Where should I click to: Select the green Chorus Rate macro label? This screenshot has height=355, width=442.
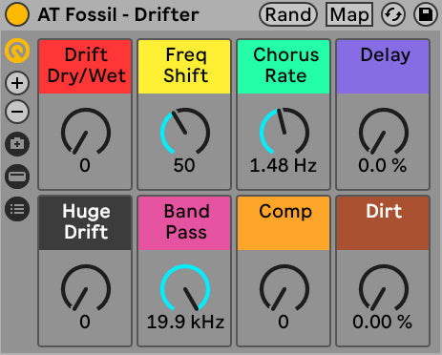tap(284, 67)
